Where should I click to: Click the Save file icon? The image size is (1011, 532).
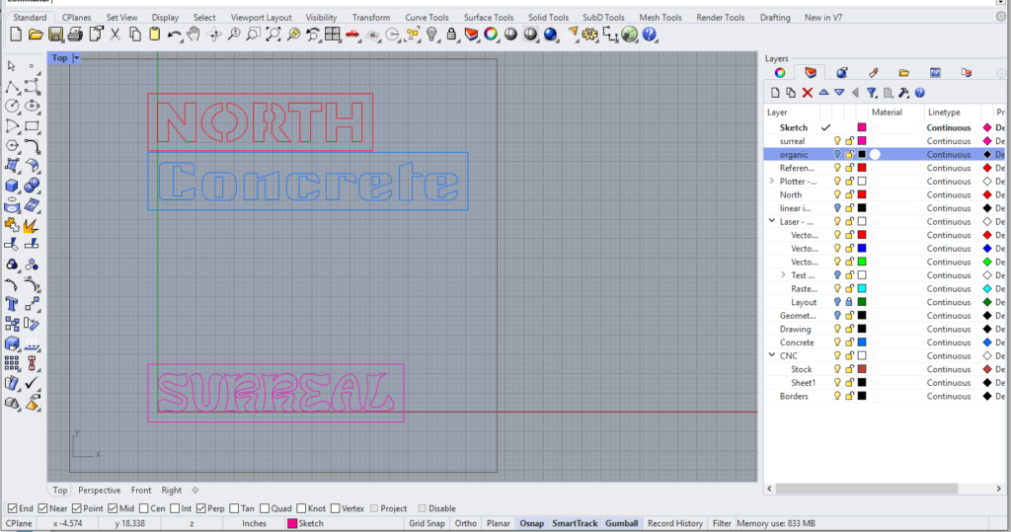[55, 35]
